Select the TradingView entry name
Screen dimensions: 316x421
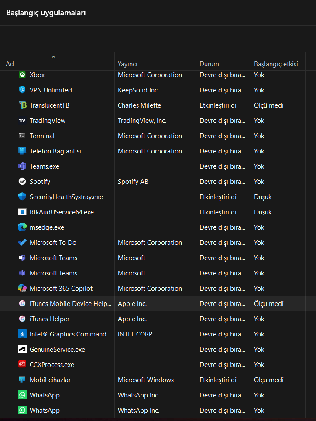tap(48, 121)
